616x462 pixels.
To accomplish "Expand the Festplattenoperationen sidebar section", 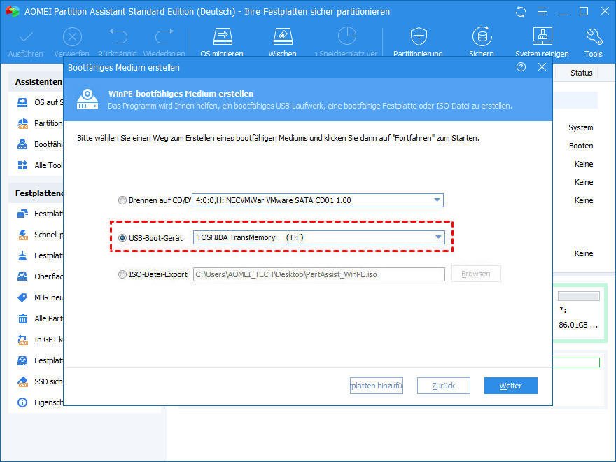I will pyautogui.click(x=39, y=193).
